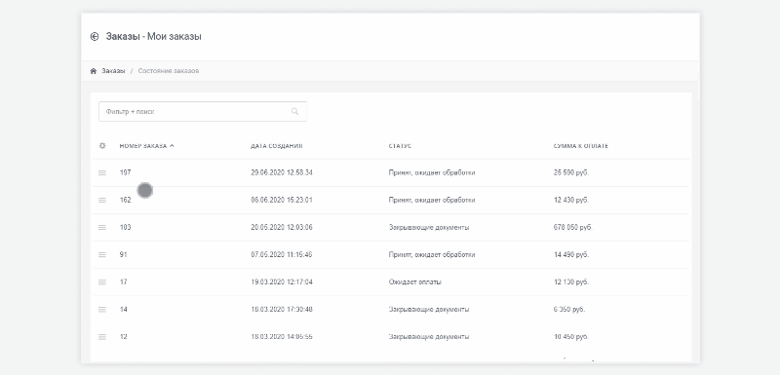This screenshot has height=375, width=780.
Task: Select order 103 row with Закрывающие документы status
Action: [391, 228]
